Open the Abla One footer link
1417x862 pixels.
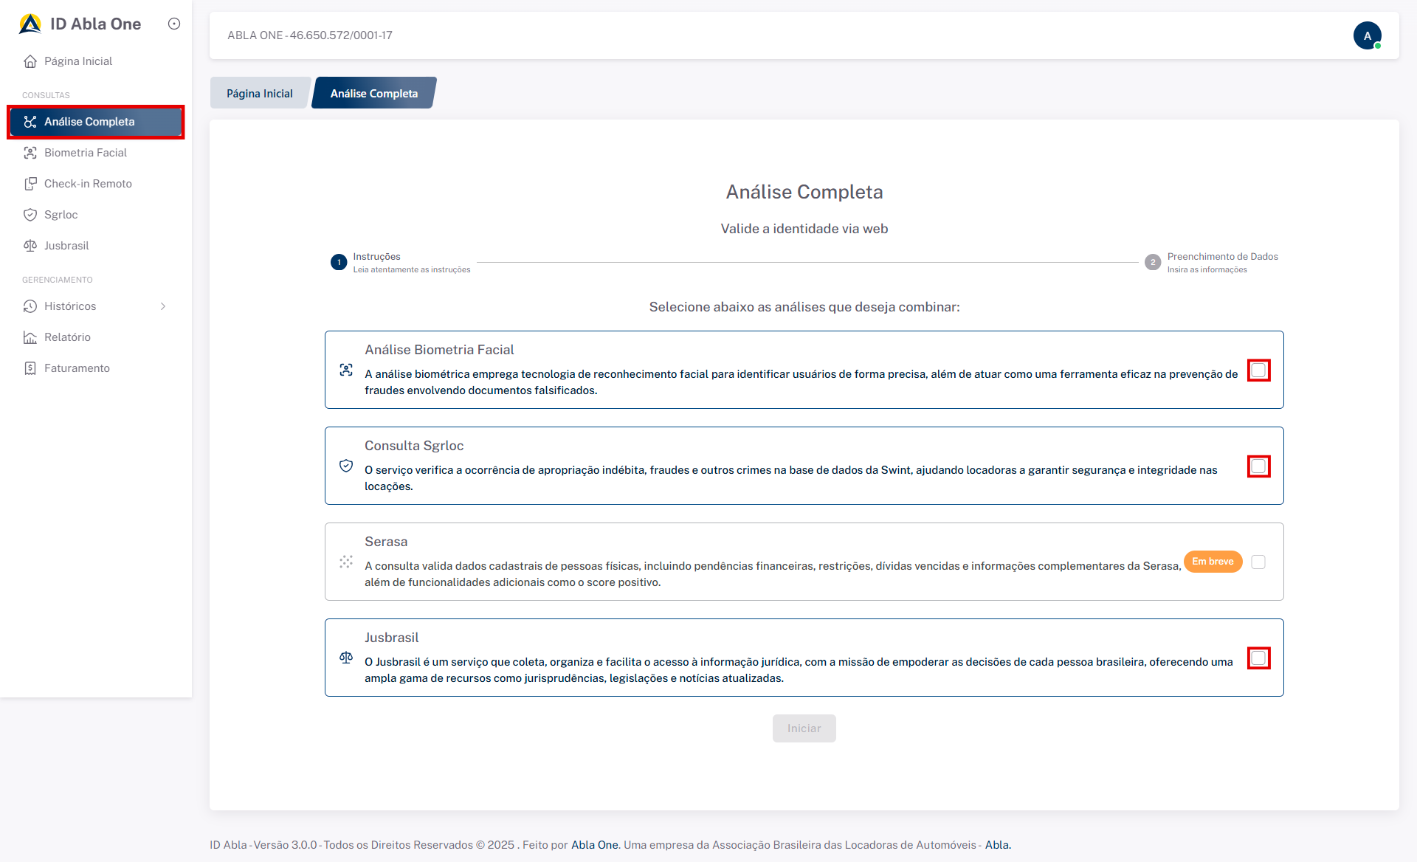594,845
